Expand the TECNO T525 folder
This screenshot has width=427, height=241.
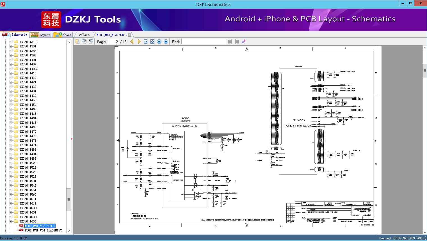click(x=11, y=163)
